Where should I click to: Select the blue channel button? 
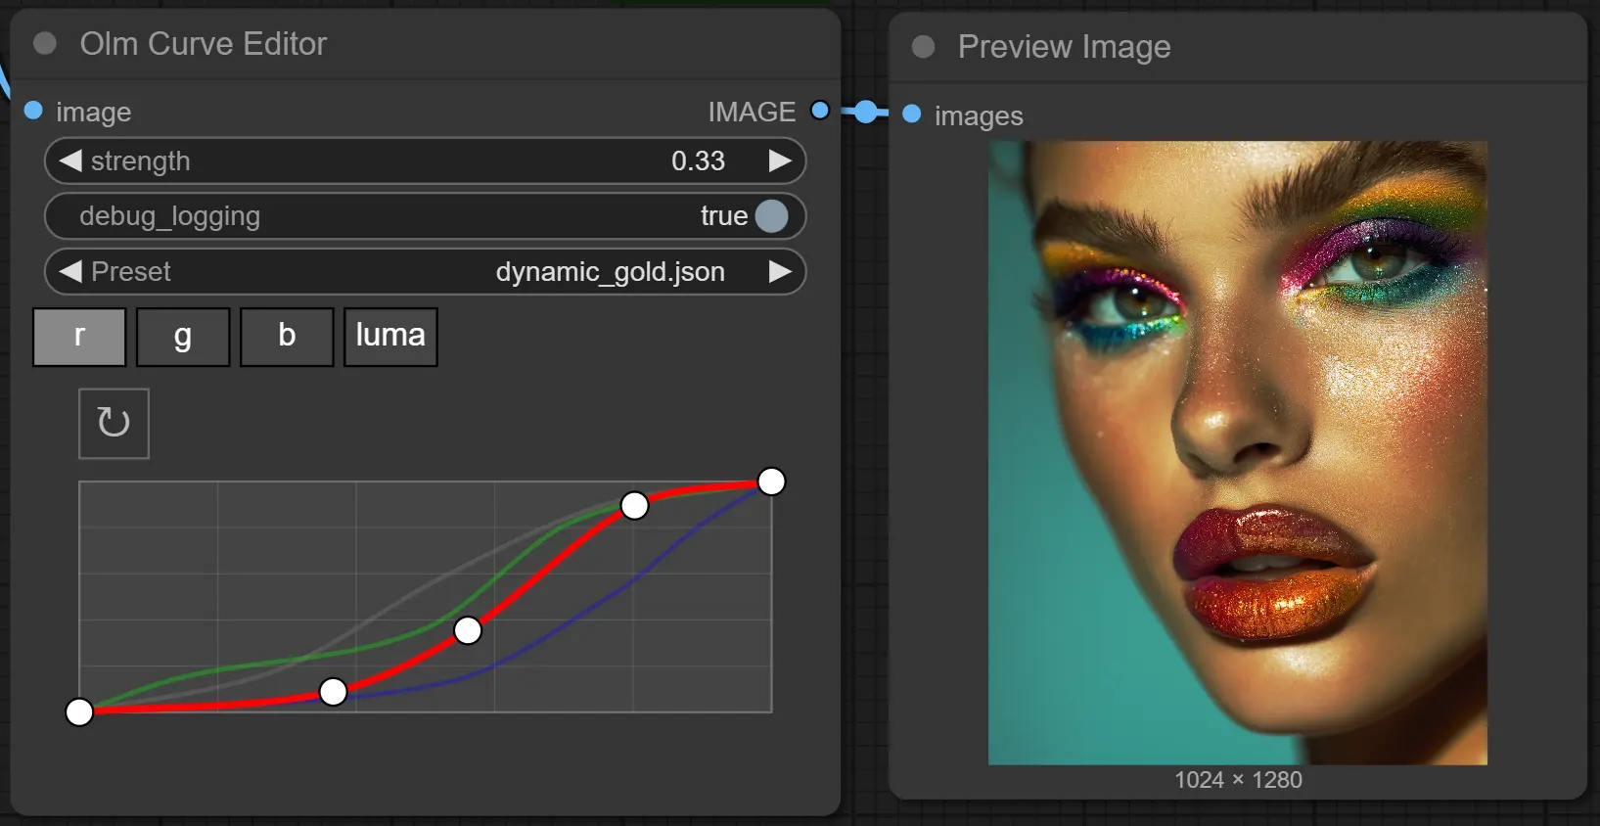[287, 337]
